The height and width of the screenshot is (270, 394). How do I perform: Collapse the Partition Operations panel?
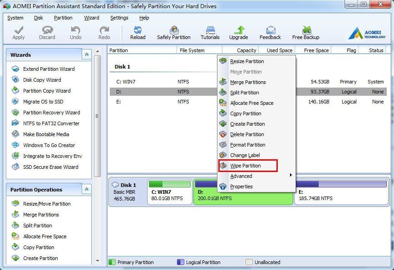point(86,189)
